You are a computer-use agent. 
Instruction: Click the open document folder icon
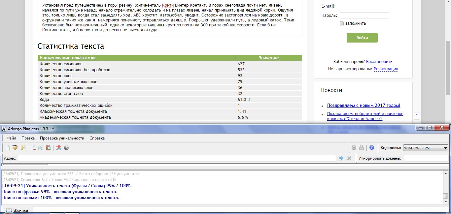click(23, 148)
